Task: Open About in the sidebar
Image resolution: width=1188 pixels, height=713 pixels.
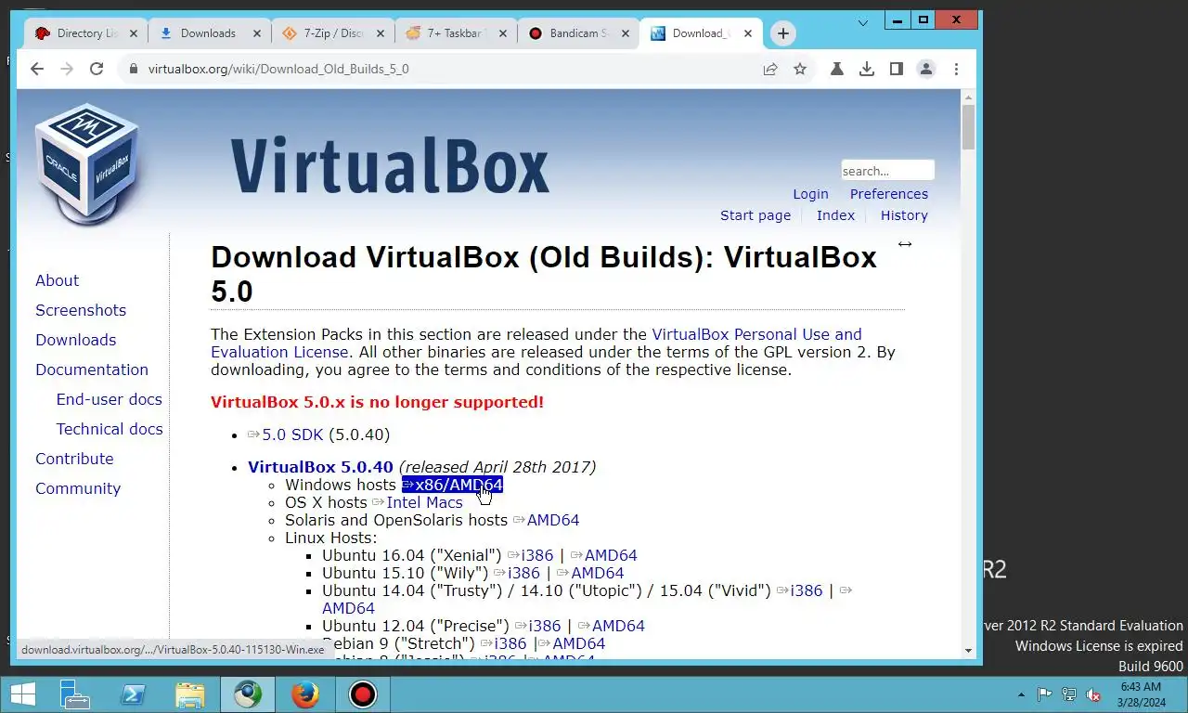Action: pyautogui.click(x=57, y=280)
